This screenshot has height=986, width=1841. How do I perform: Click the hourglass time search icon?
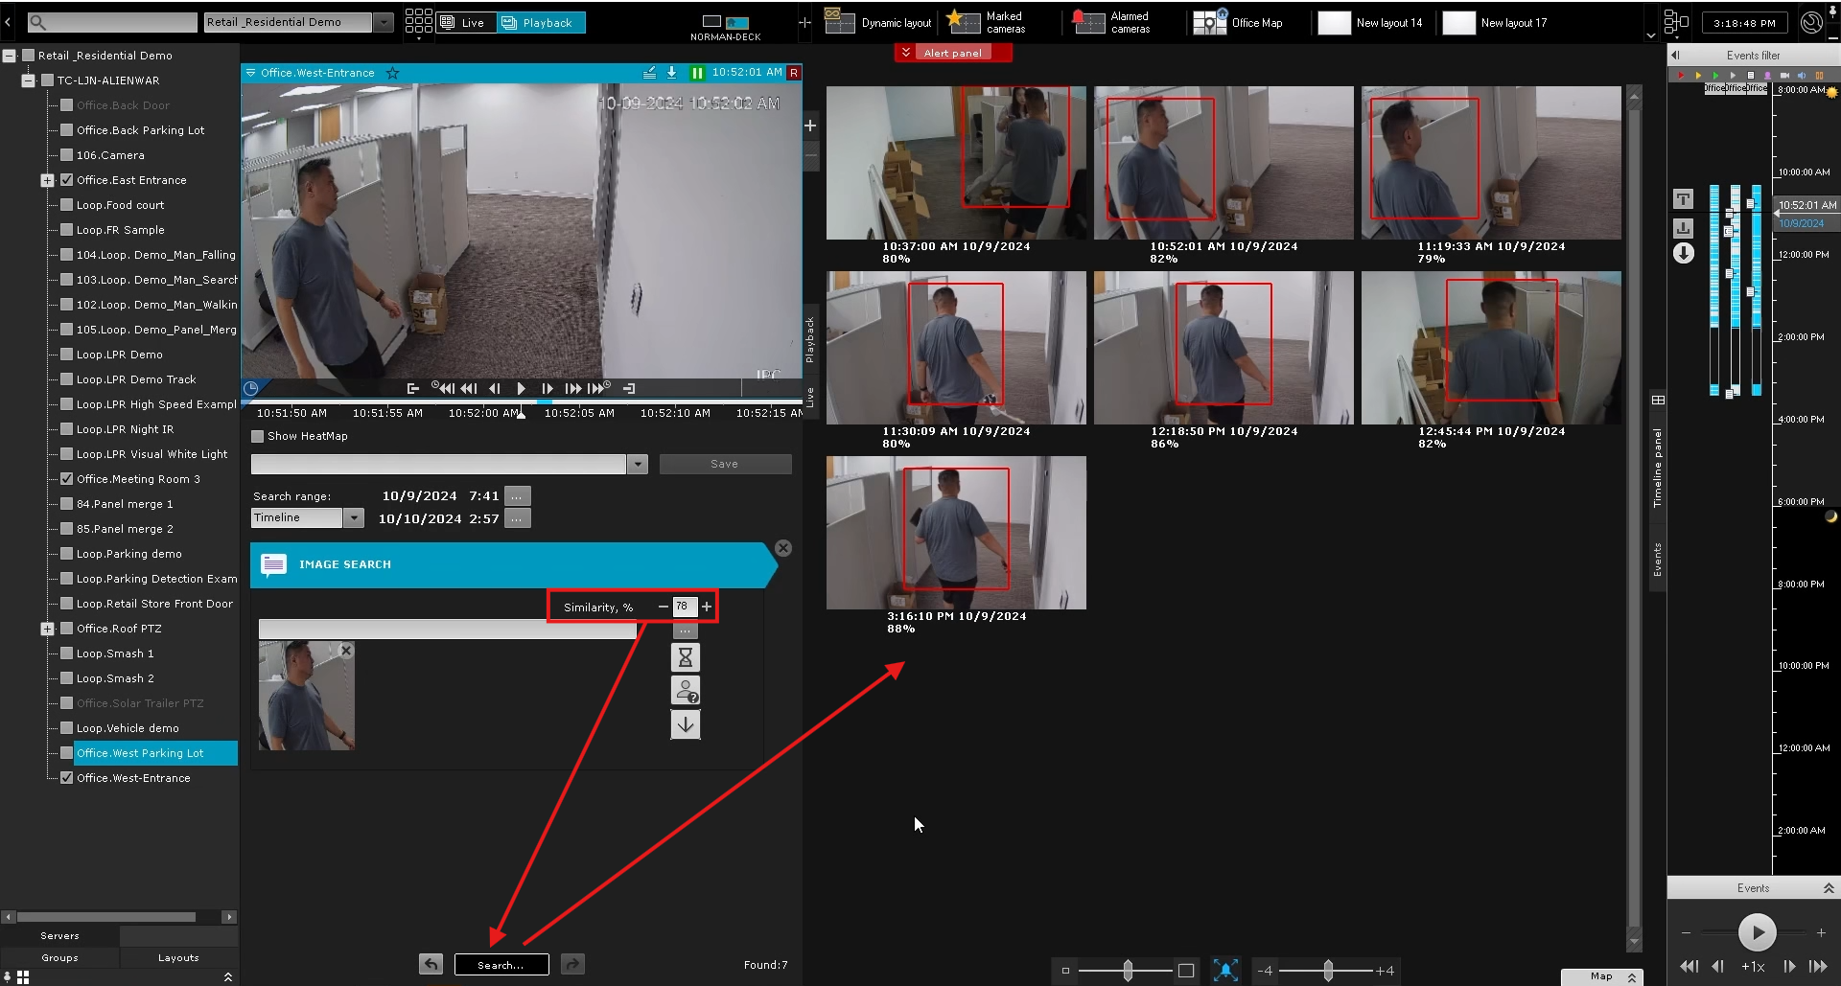pos(685,657)
